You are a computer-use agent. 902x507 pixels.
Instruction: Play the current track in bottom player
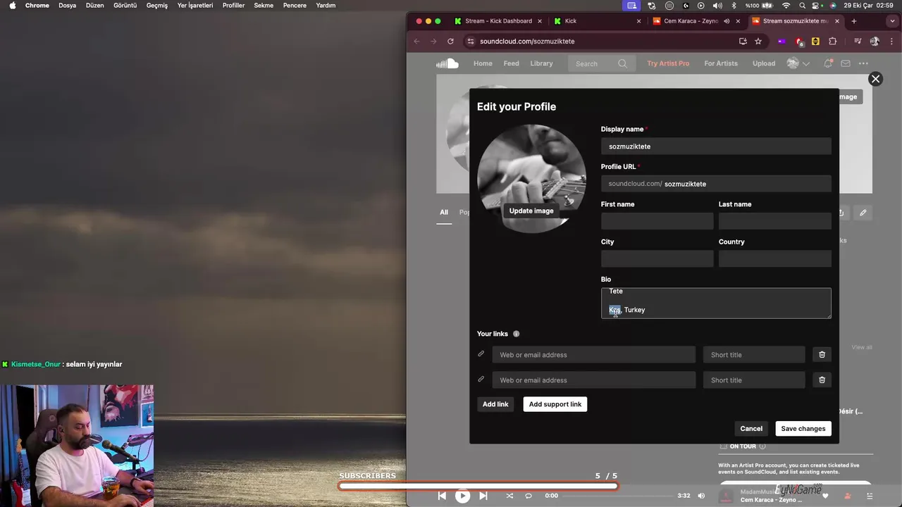click(x=462, y=496)
